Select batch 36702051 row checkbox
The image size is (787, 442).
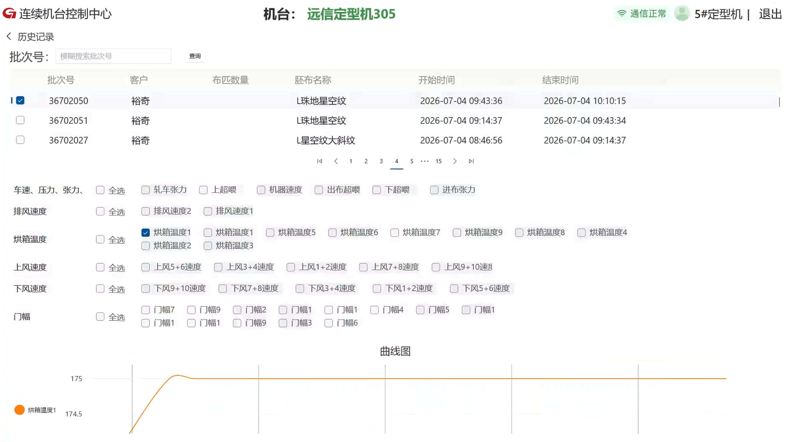(x=20, y=120)
